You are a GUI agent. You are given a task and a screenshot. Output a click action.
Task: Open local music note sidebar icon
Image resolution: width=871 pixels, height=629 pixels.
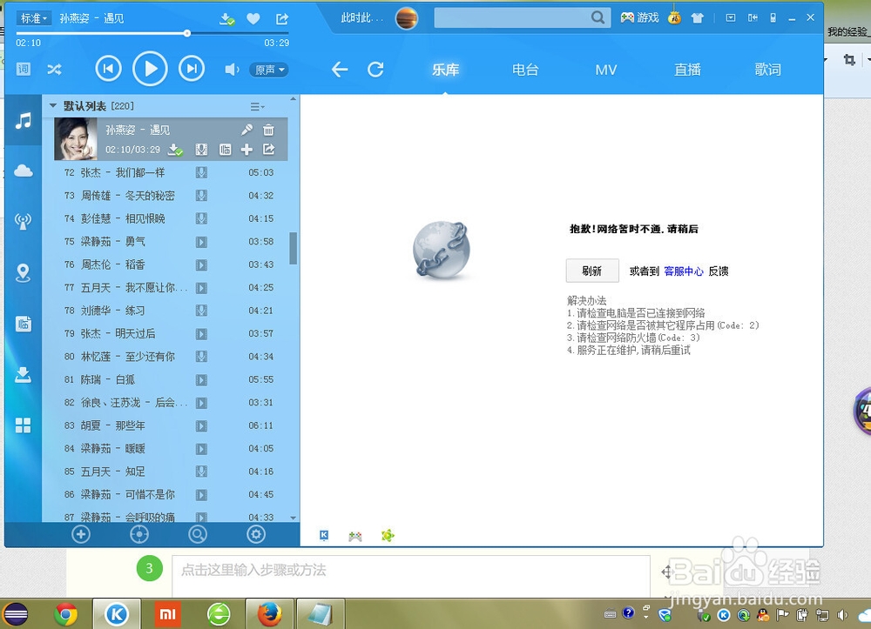(x=24, y=120)
